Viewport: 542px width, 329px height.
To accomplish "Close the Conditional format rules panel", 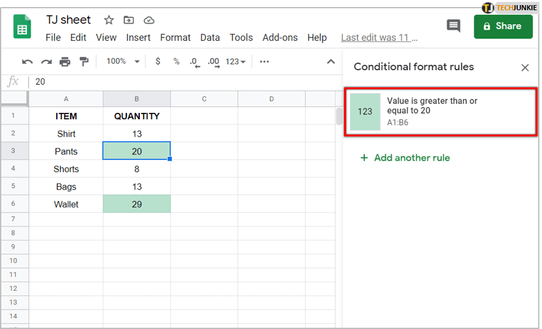I will tap(525, 68).
